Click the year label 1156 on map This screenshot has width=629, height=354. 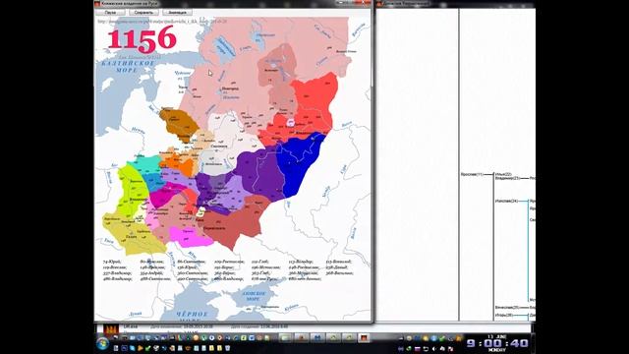click(142, 39)
